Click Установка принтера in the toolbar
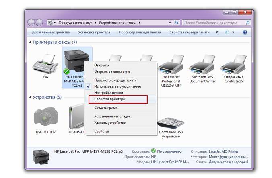Image resolution: width=272 pixels, height=178 pixels. [x=94, y=32]
